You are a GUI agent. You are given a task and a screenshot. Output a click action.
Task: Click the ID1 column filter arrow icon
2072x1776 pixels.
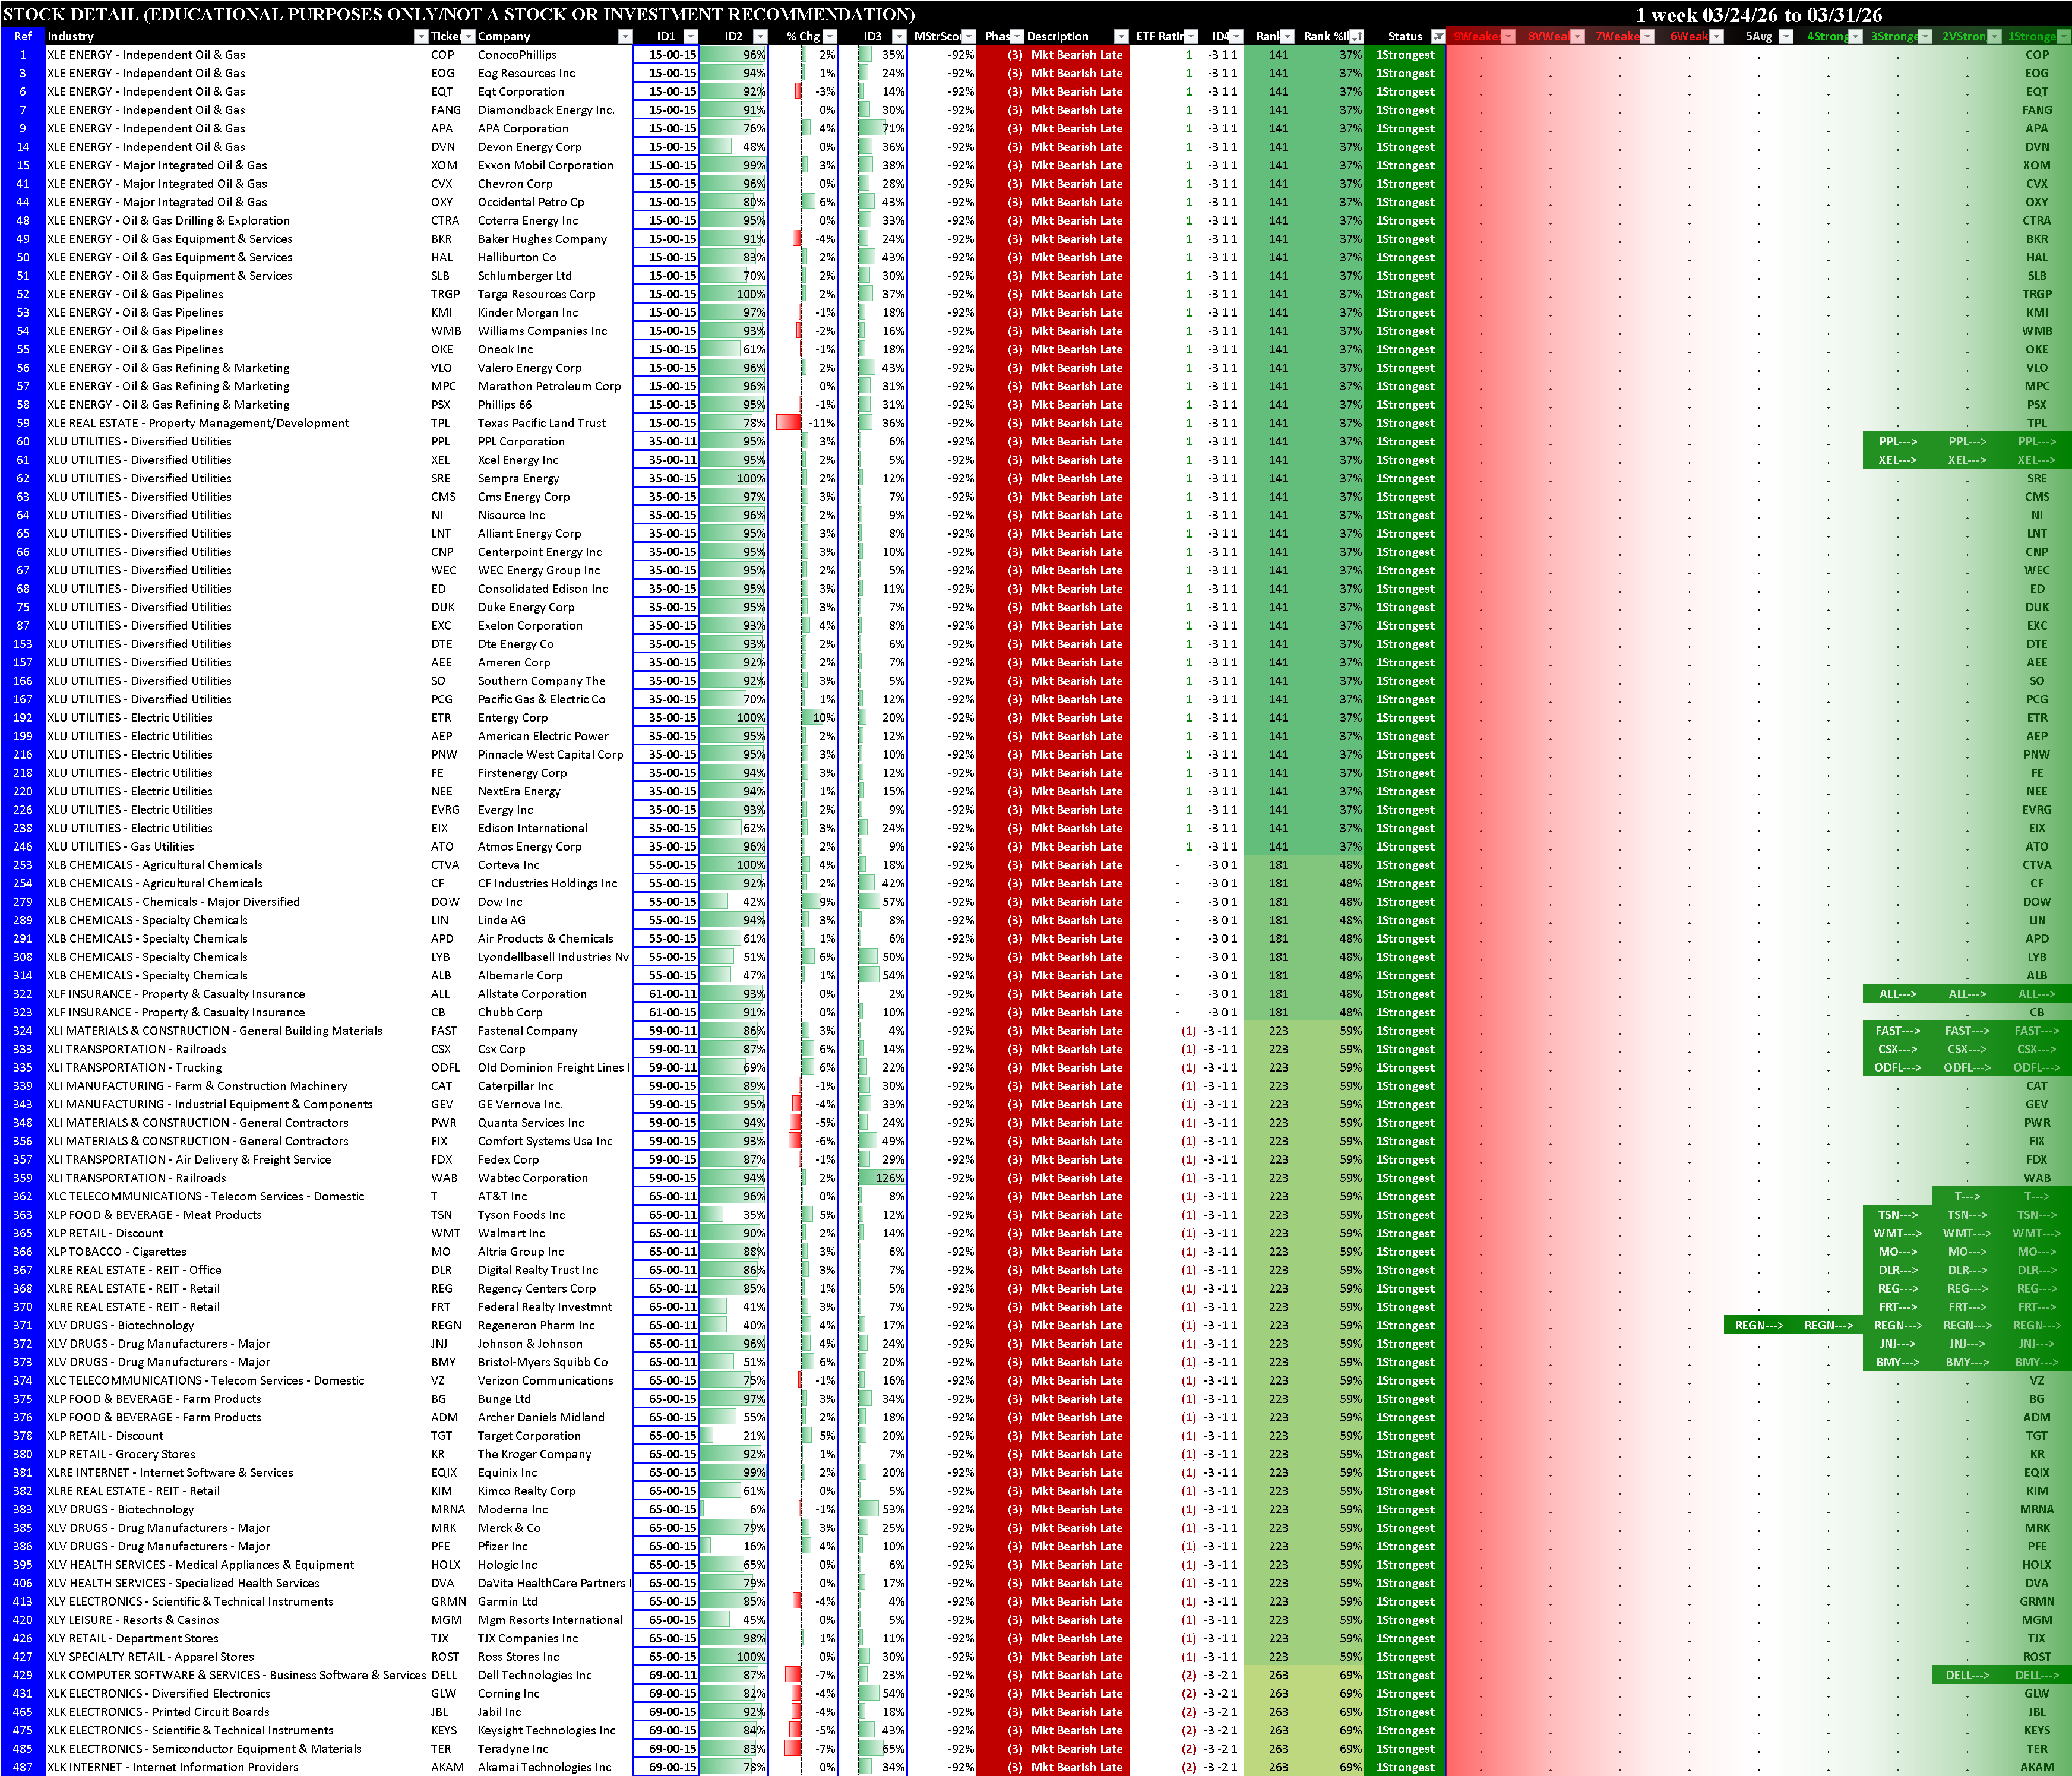click(x=690, y=37)
